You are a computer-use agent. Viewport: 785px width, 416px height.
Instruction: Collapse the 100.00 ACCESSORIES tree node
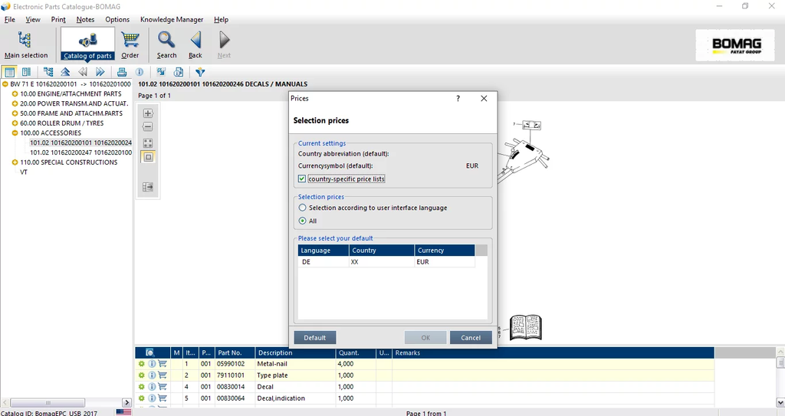point(15,133)
